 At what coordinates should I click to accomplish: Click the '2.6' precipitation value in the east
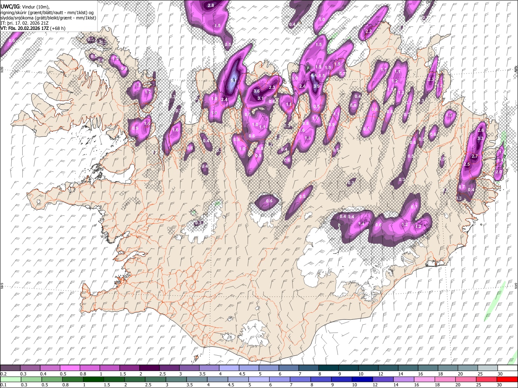point(481,130)
